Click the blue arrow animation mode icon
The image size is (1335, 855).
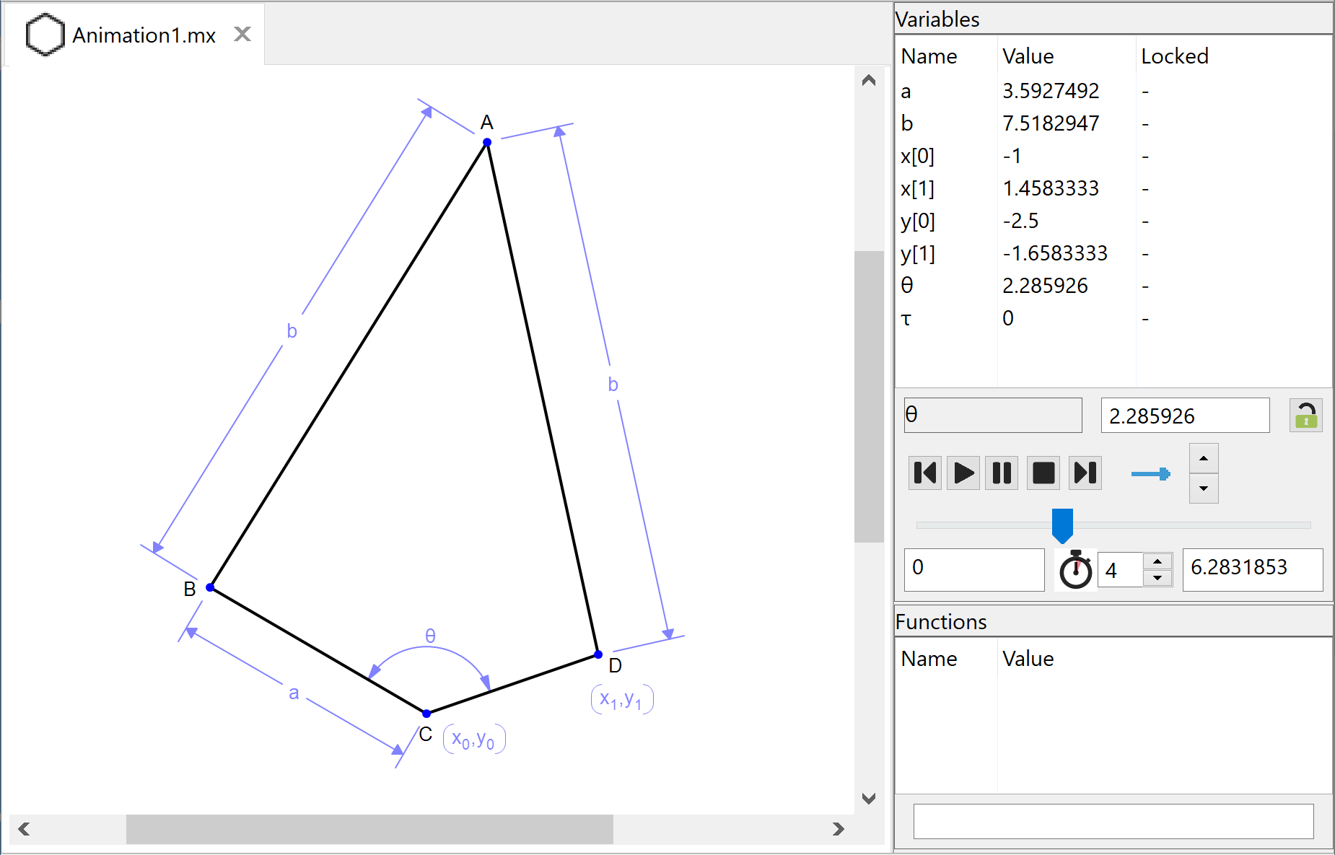(x=1151, y=474)
